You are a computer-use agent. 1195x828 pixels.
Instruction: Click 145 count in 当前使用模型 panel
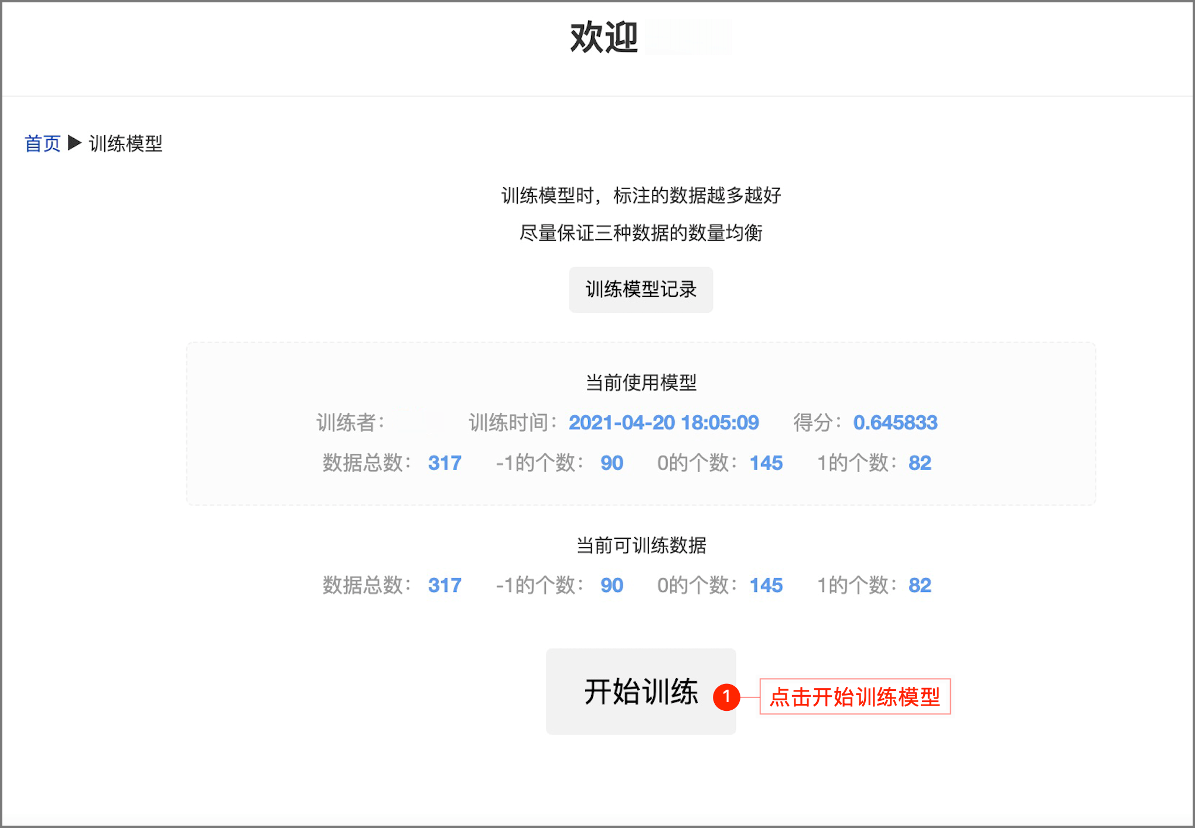766,463
